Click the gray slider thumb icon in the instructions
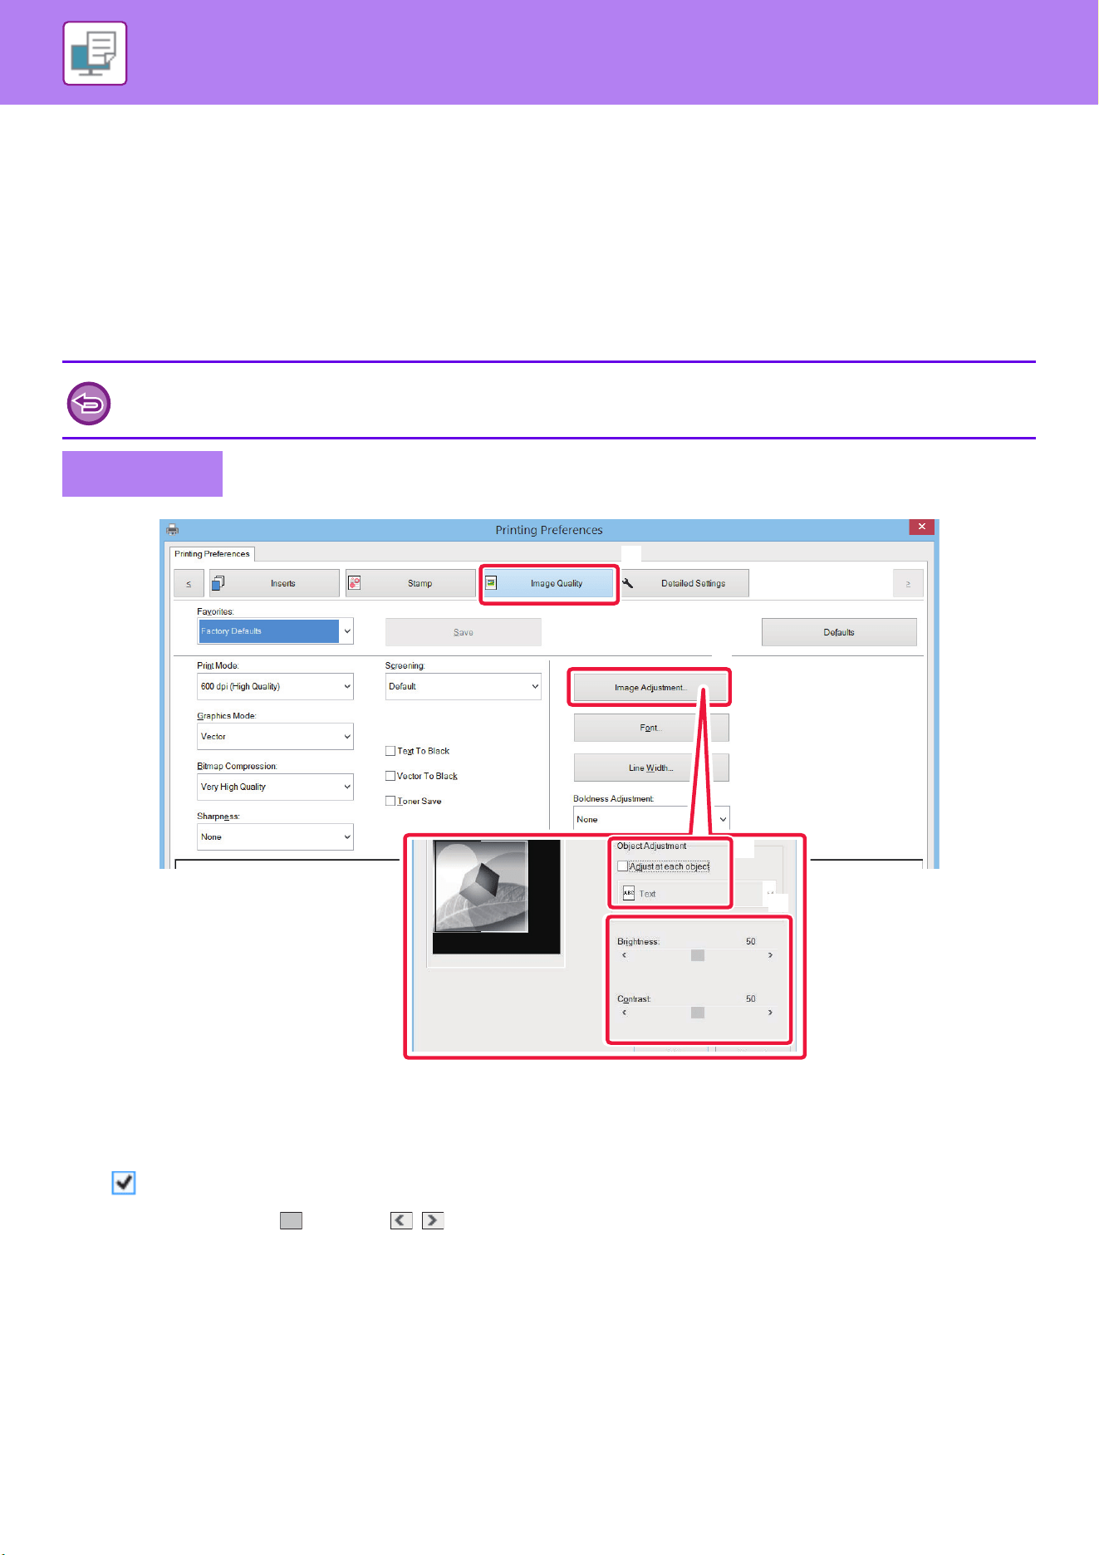The image size is (1099, 1555). tap(291, 1220)
